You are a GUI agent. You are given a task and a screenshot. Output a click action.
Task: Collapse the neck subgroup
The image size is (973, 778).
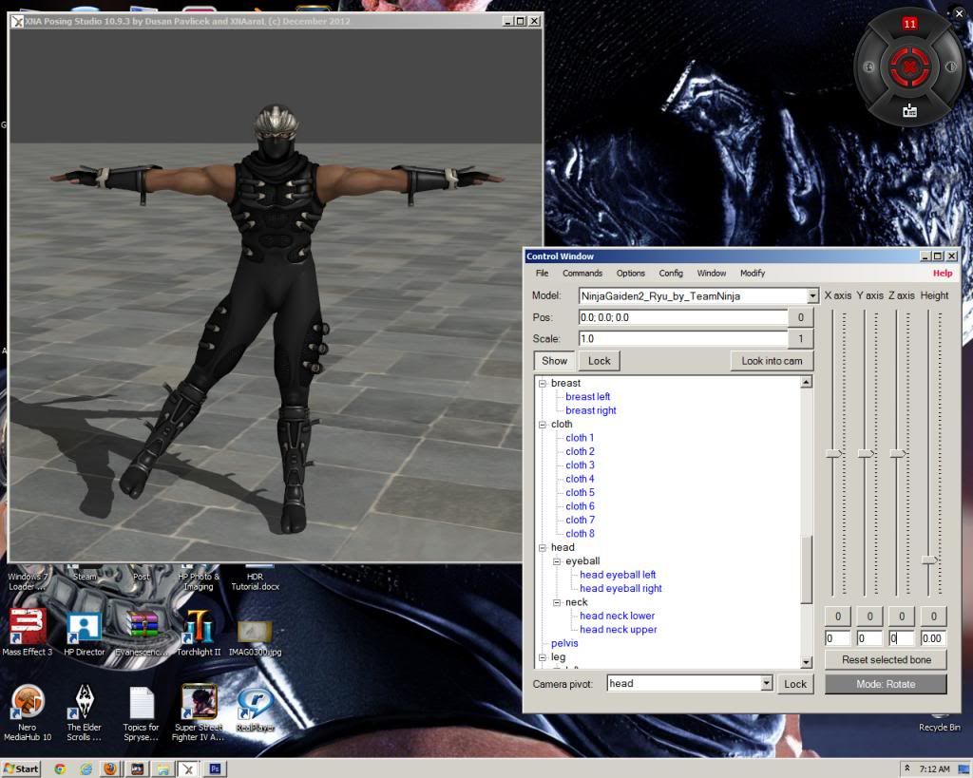[x=557, y=602]
